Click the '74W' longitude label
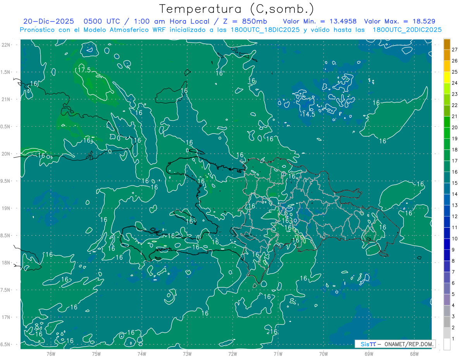Image resolution: width=465 pixels, height=359 pixels. [142, 354]
